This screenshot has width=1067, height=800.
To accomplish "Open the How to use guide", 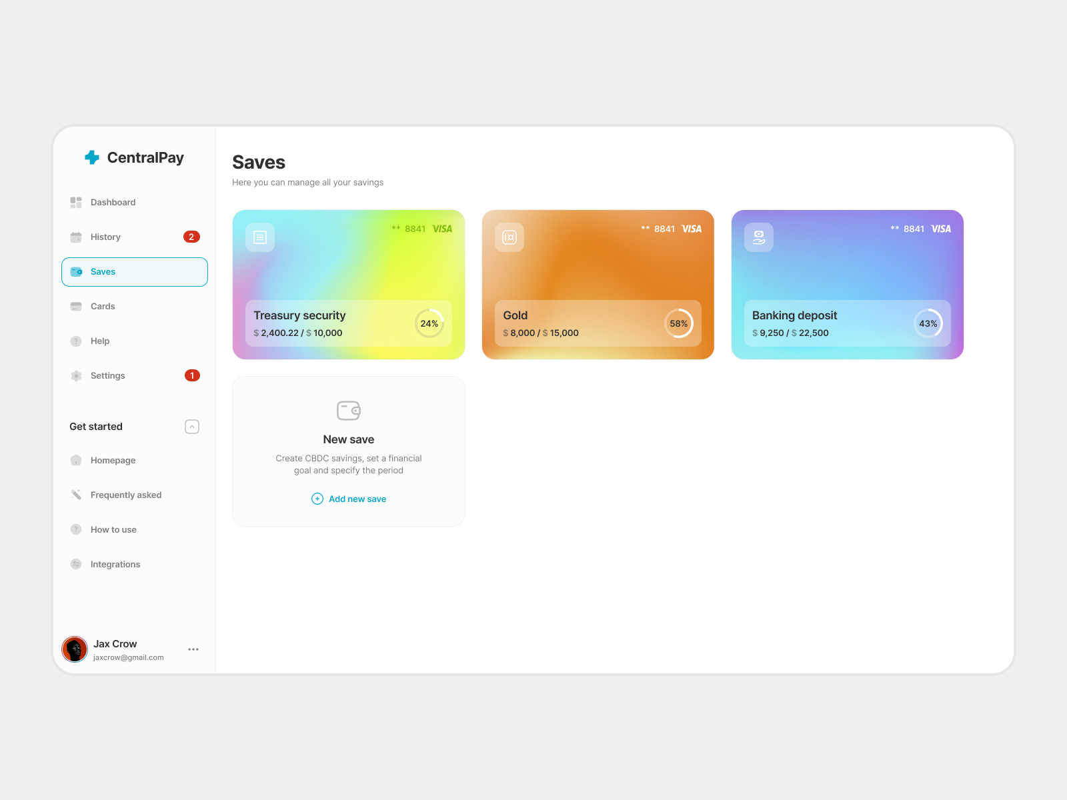I will [113, 529].
